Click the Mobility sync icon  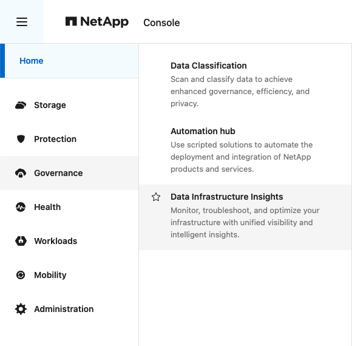[21, 275]
